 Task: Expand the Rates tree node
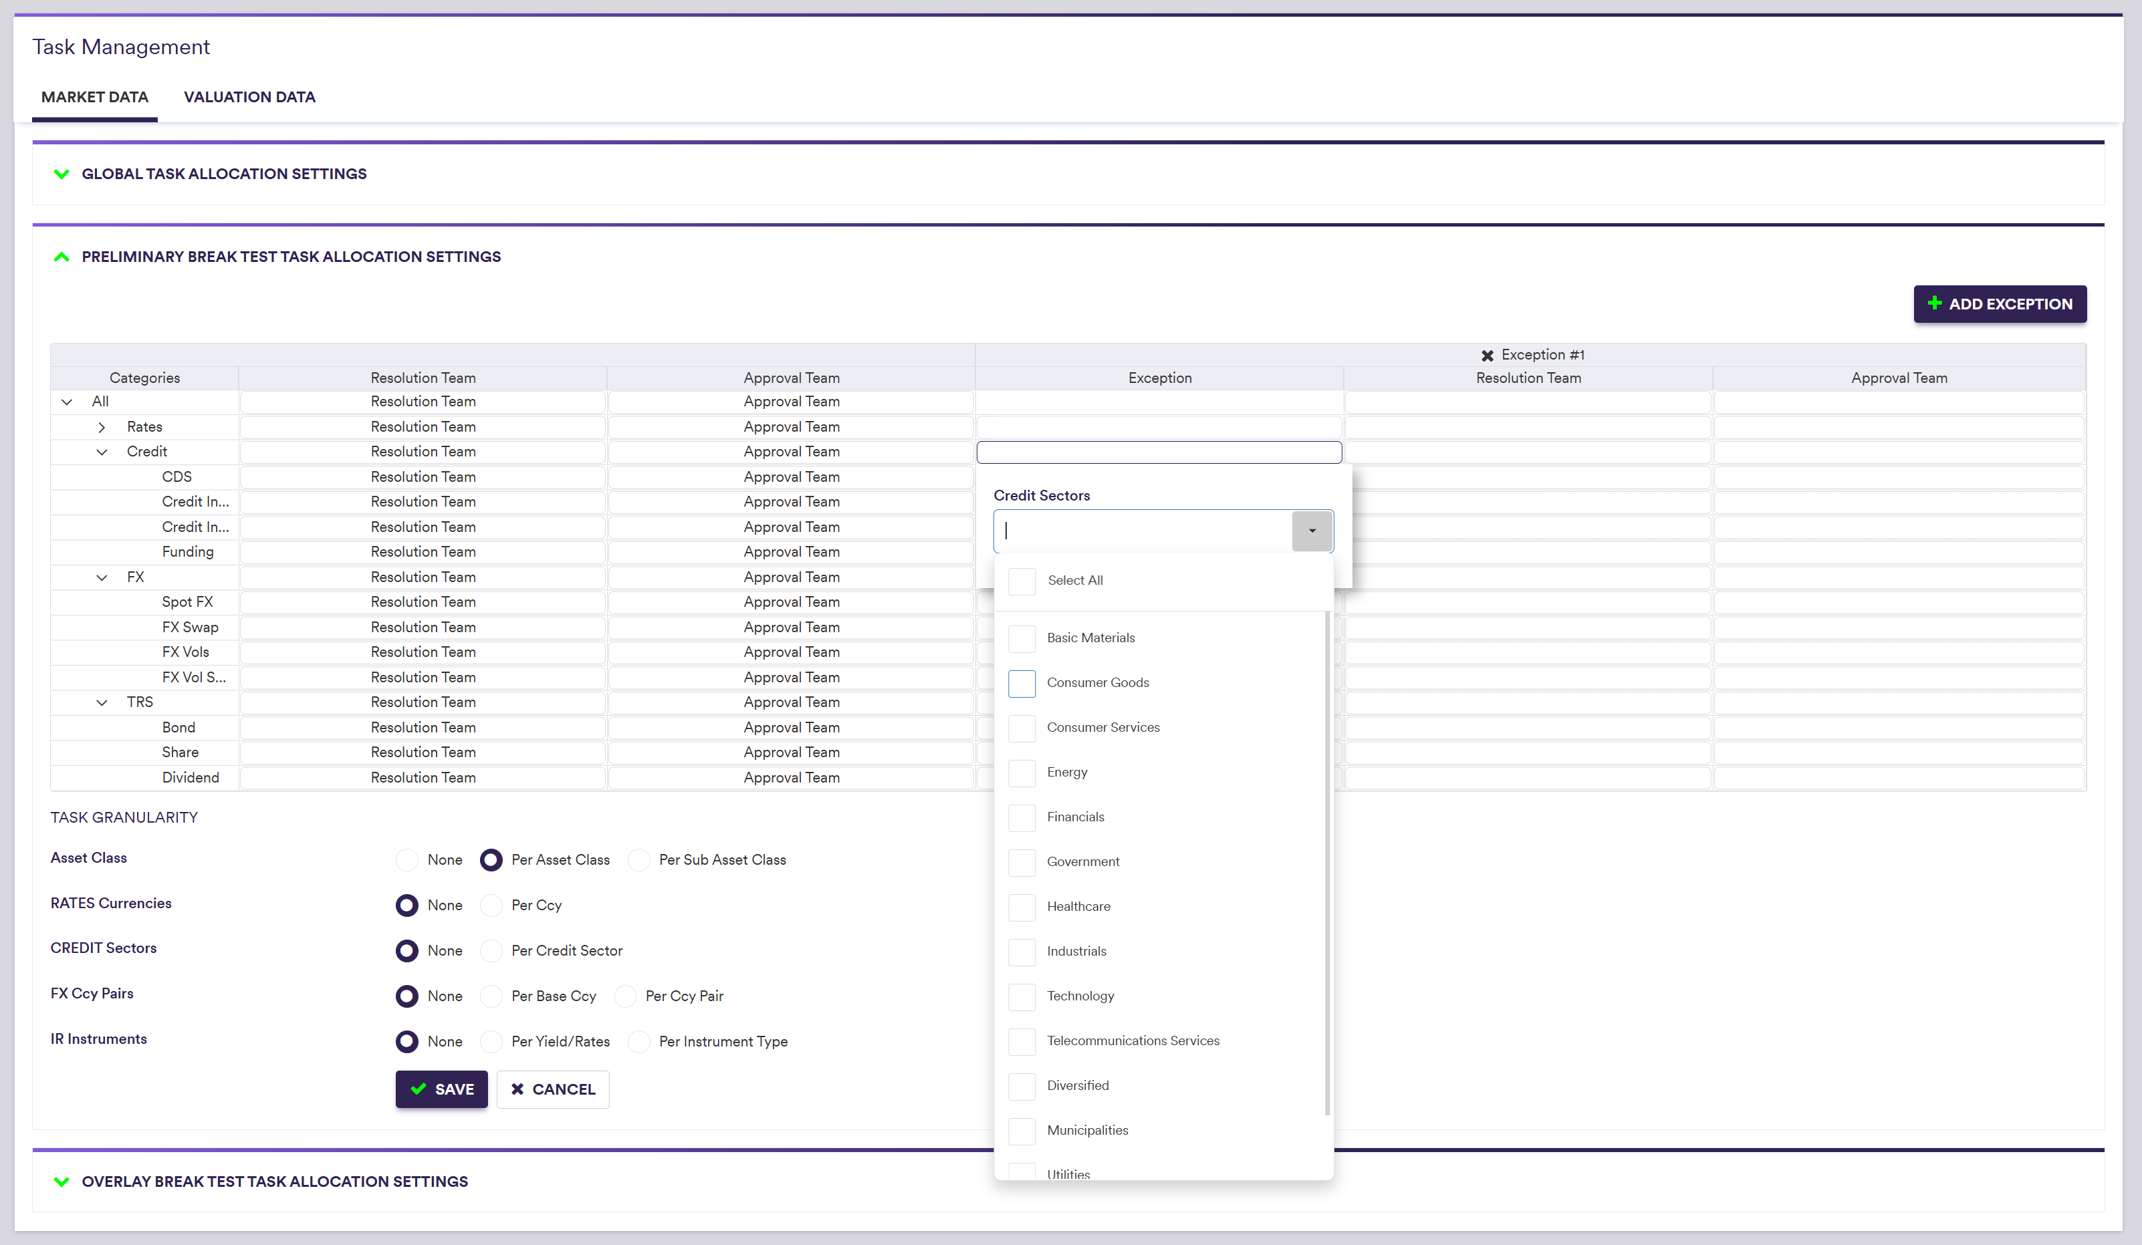[102, 426]
